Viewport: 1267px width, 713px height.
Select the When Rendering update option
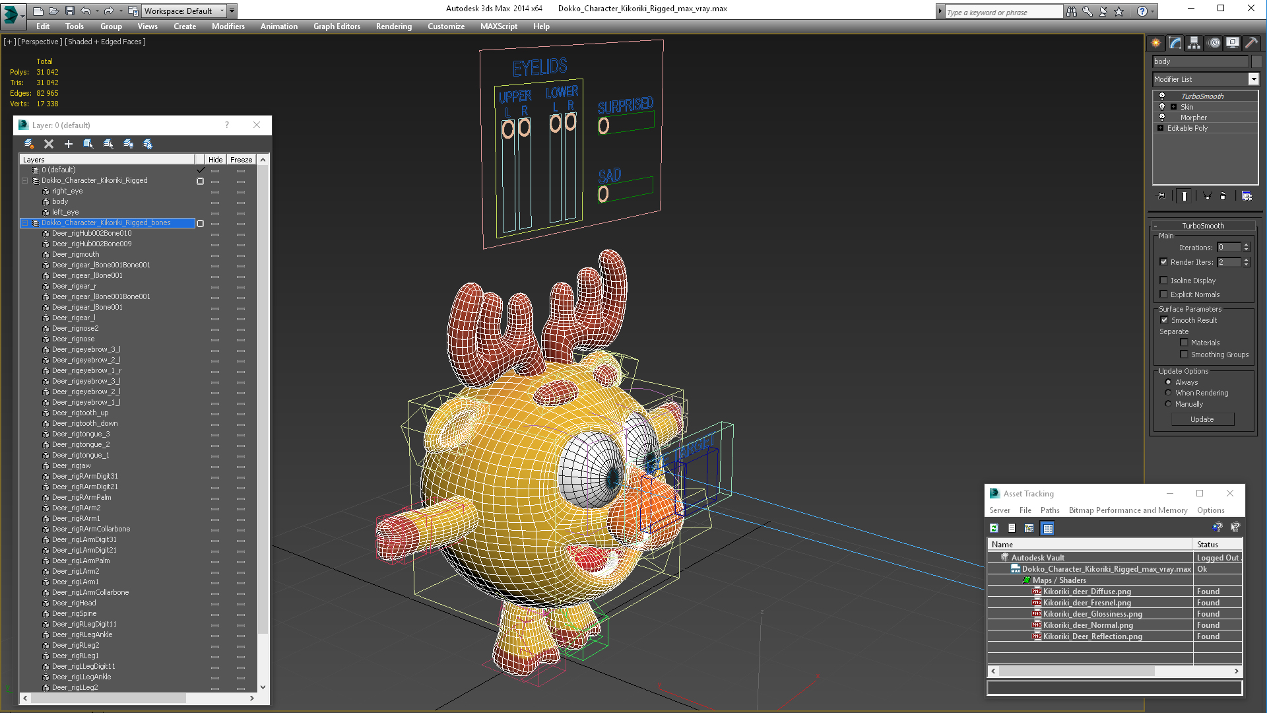[1169, 393]
